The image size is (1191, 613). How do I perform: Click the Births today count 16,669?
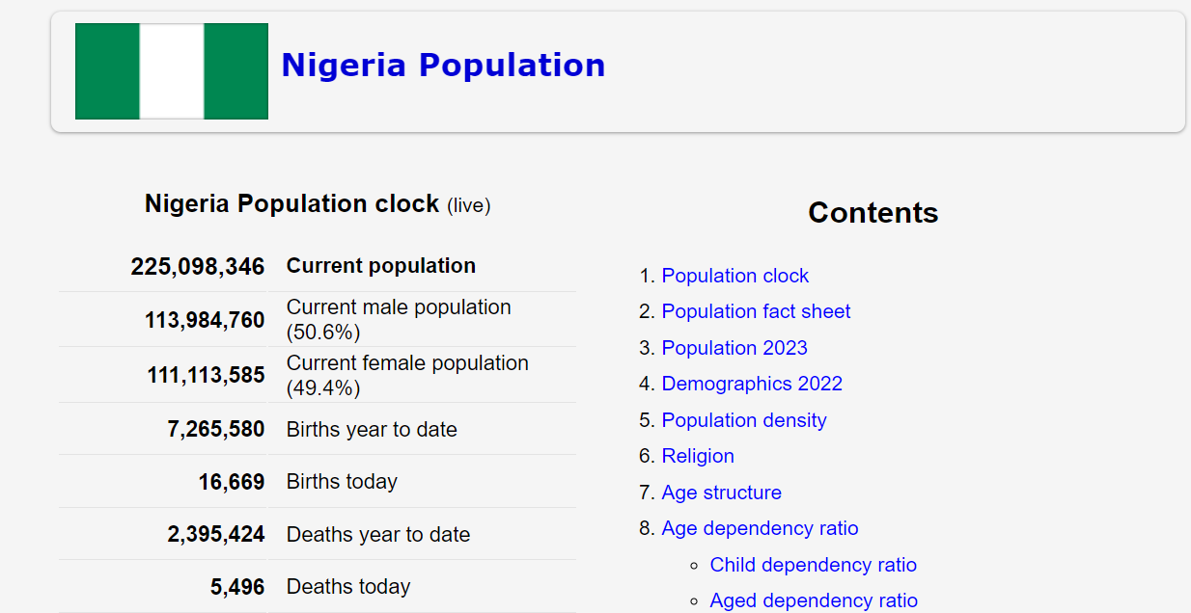coord(232,482)
